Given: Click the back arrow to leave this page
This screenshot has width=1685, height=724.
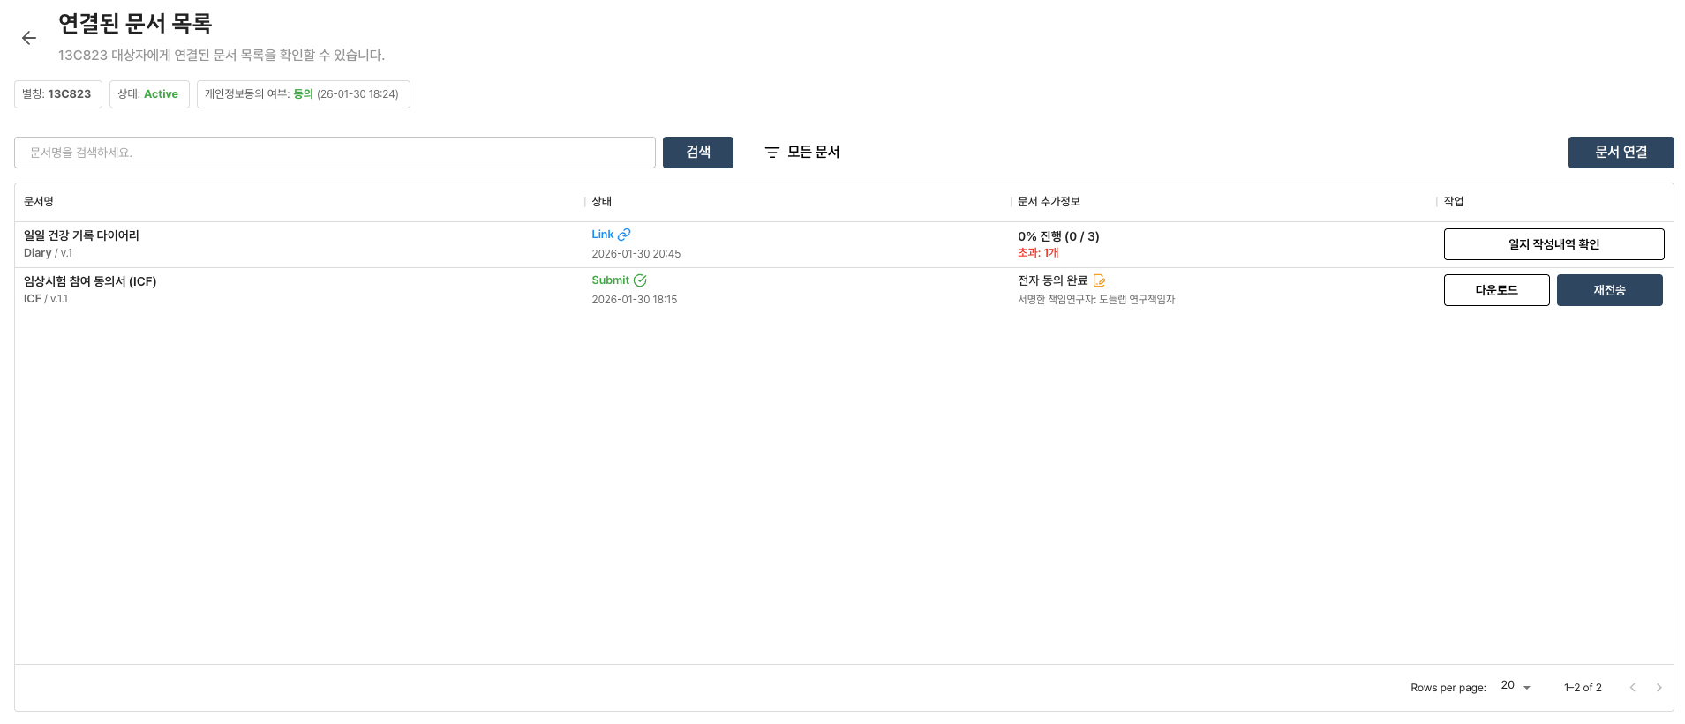Looking at the screenshot, I should point(28,38).
